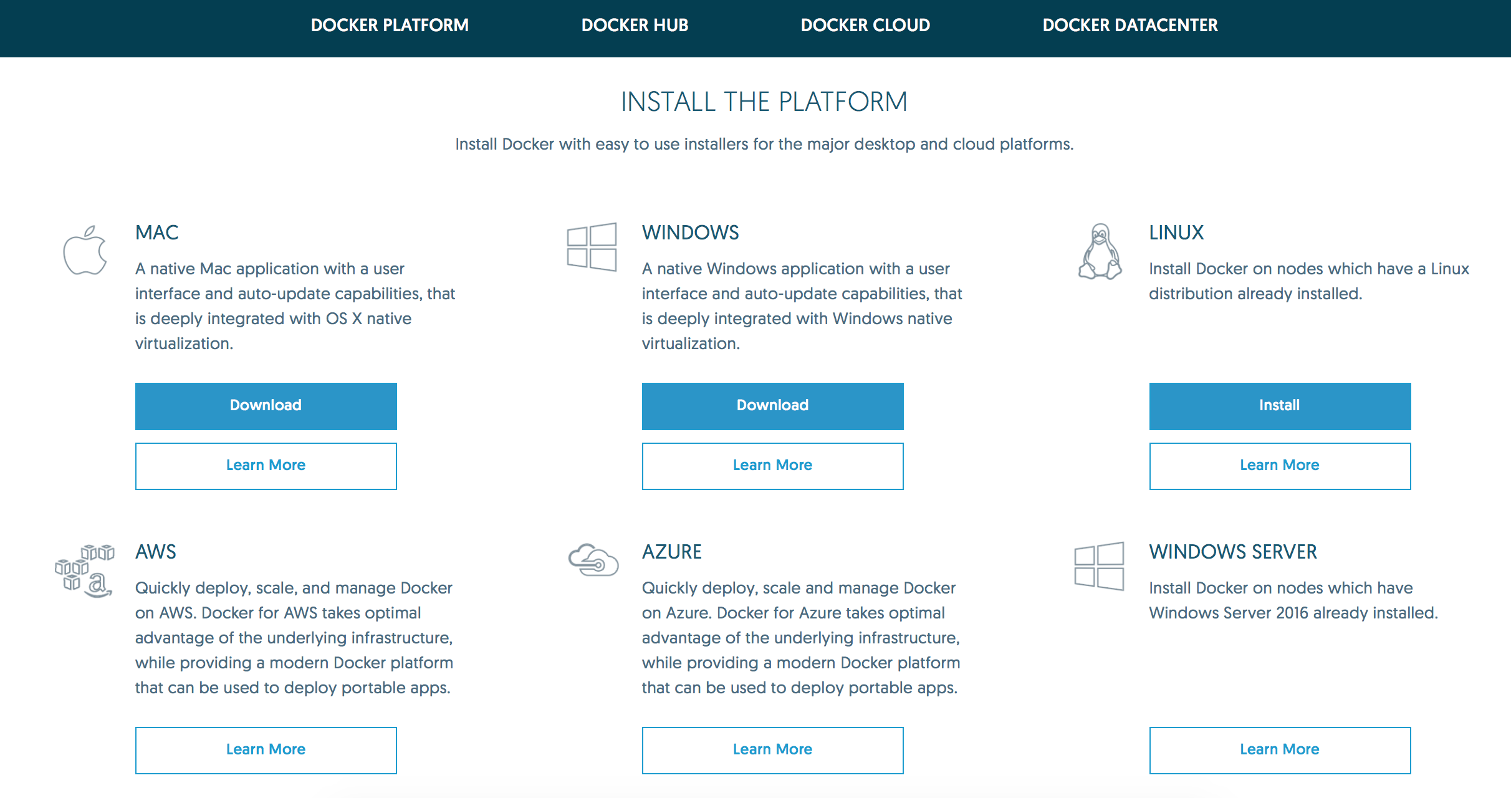
Task: Click the Linux Tux penguin icon
Action: (1100, 252)
